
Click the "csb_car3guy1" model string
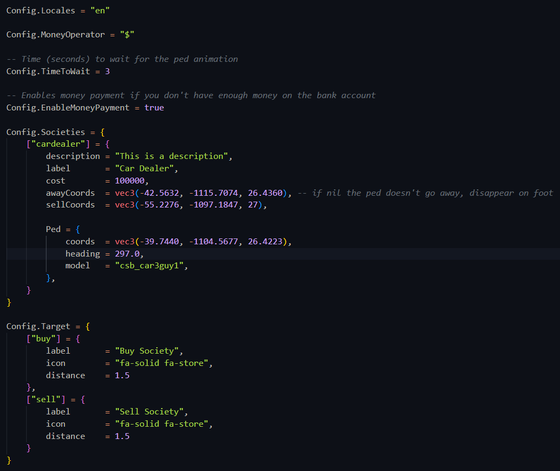(x=149, y=266)
